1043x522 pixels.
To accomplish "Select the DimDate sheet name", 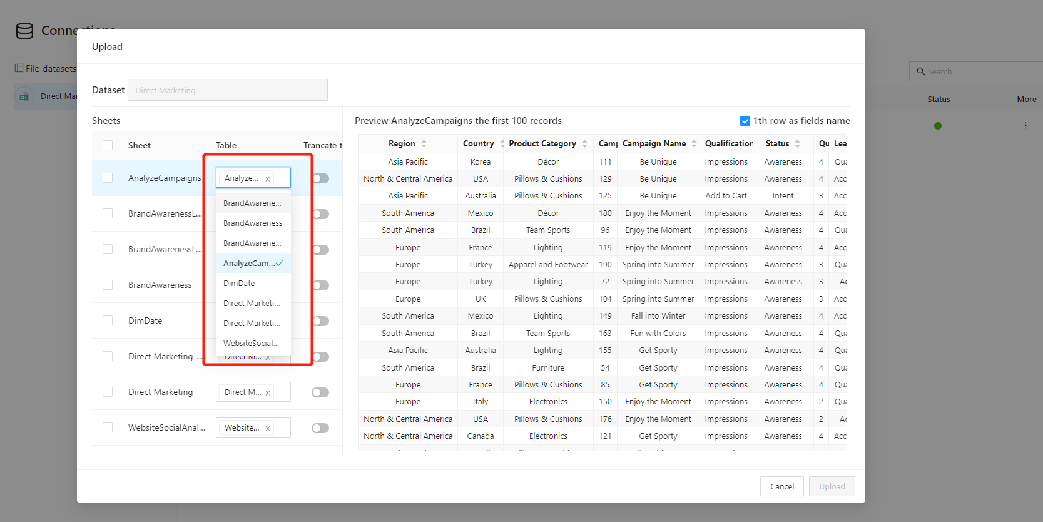I will (145, 320).
